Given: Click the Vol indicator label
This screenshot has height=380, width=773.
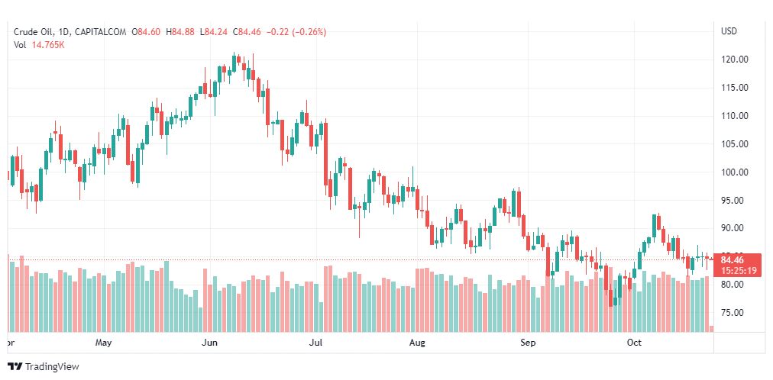Looking at the screenshot, I should coord(20,45).
